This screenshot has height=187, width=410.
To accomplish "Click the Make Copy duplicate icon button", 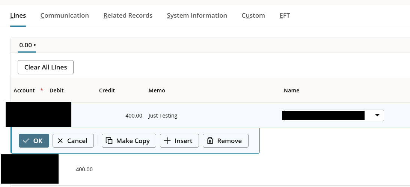I will click(x=129, y=141).
